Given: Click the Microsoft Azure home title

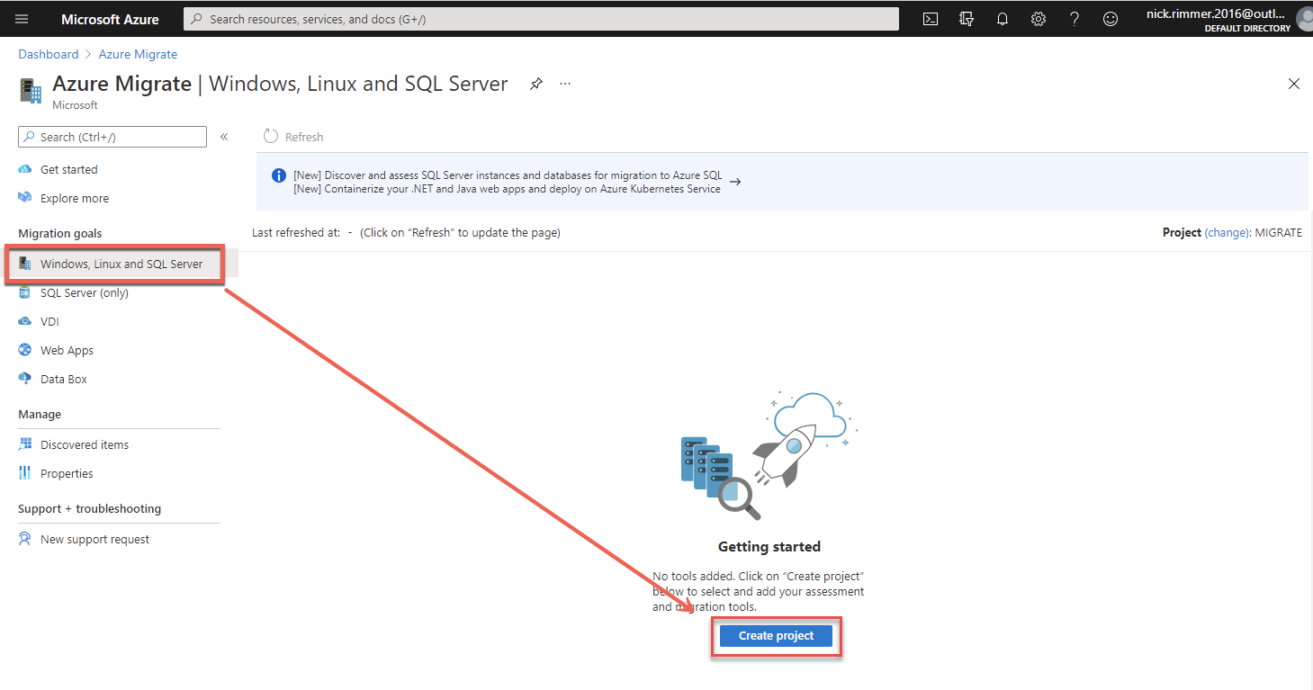Looking at the screenshot, I should coord(110,19).
